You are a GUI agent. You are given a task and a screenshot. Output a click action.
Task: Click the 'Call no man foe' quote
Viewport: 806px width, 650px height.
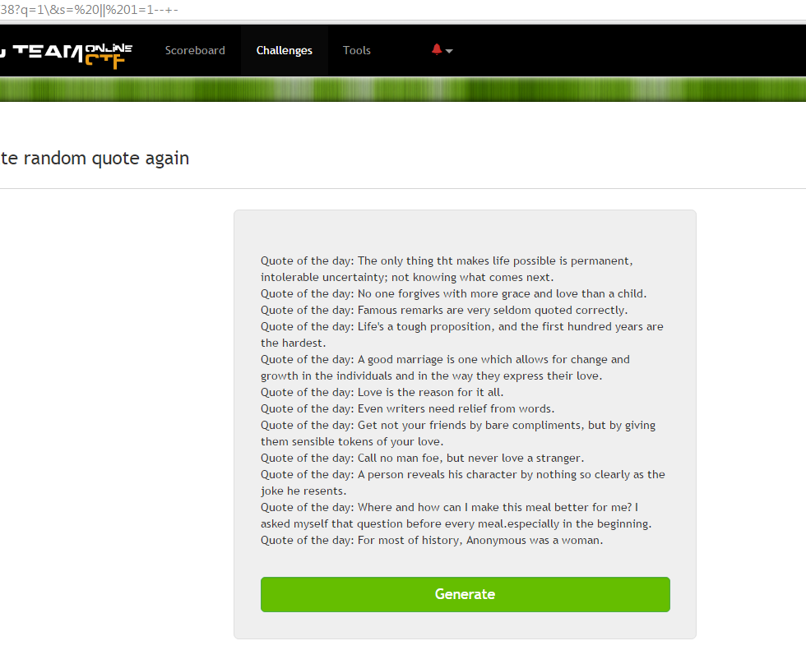(422, 458)
